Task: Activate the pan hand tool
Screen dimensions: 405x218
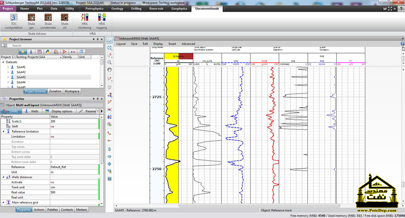Action: 109,70
